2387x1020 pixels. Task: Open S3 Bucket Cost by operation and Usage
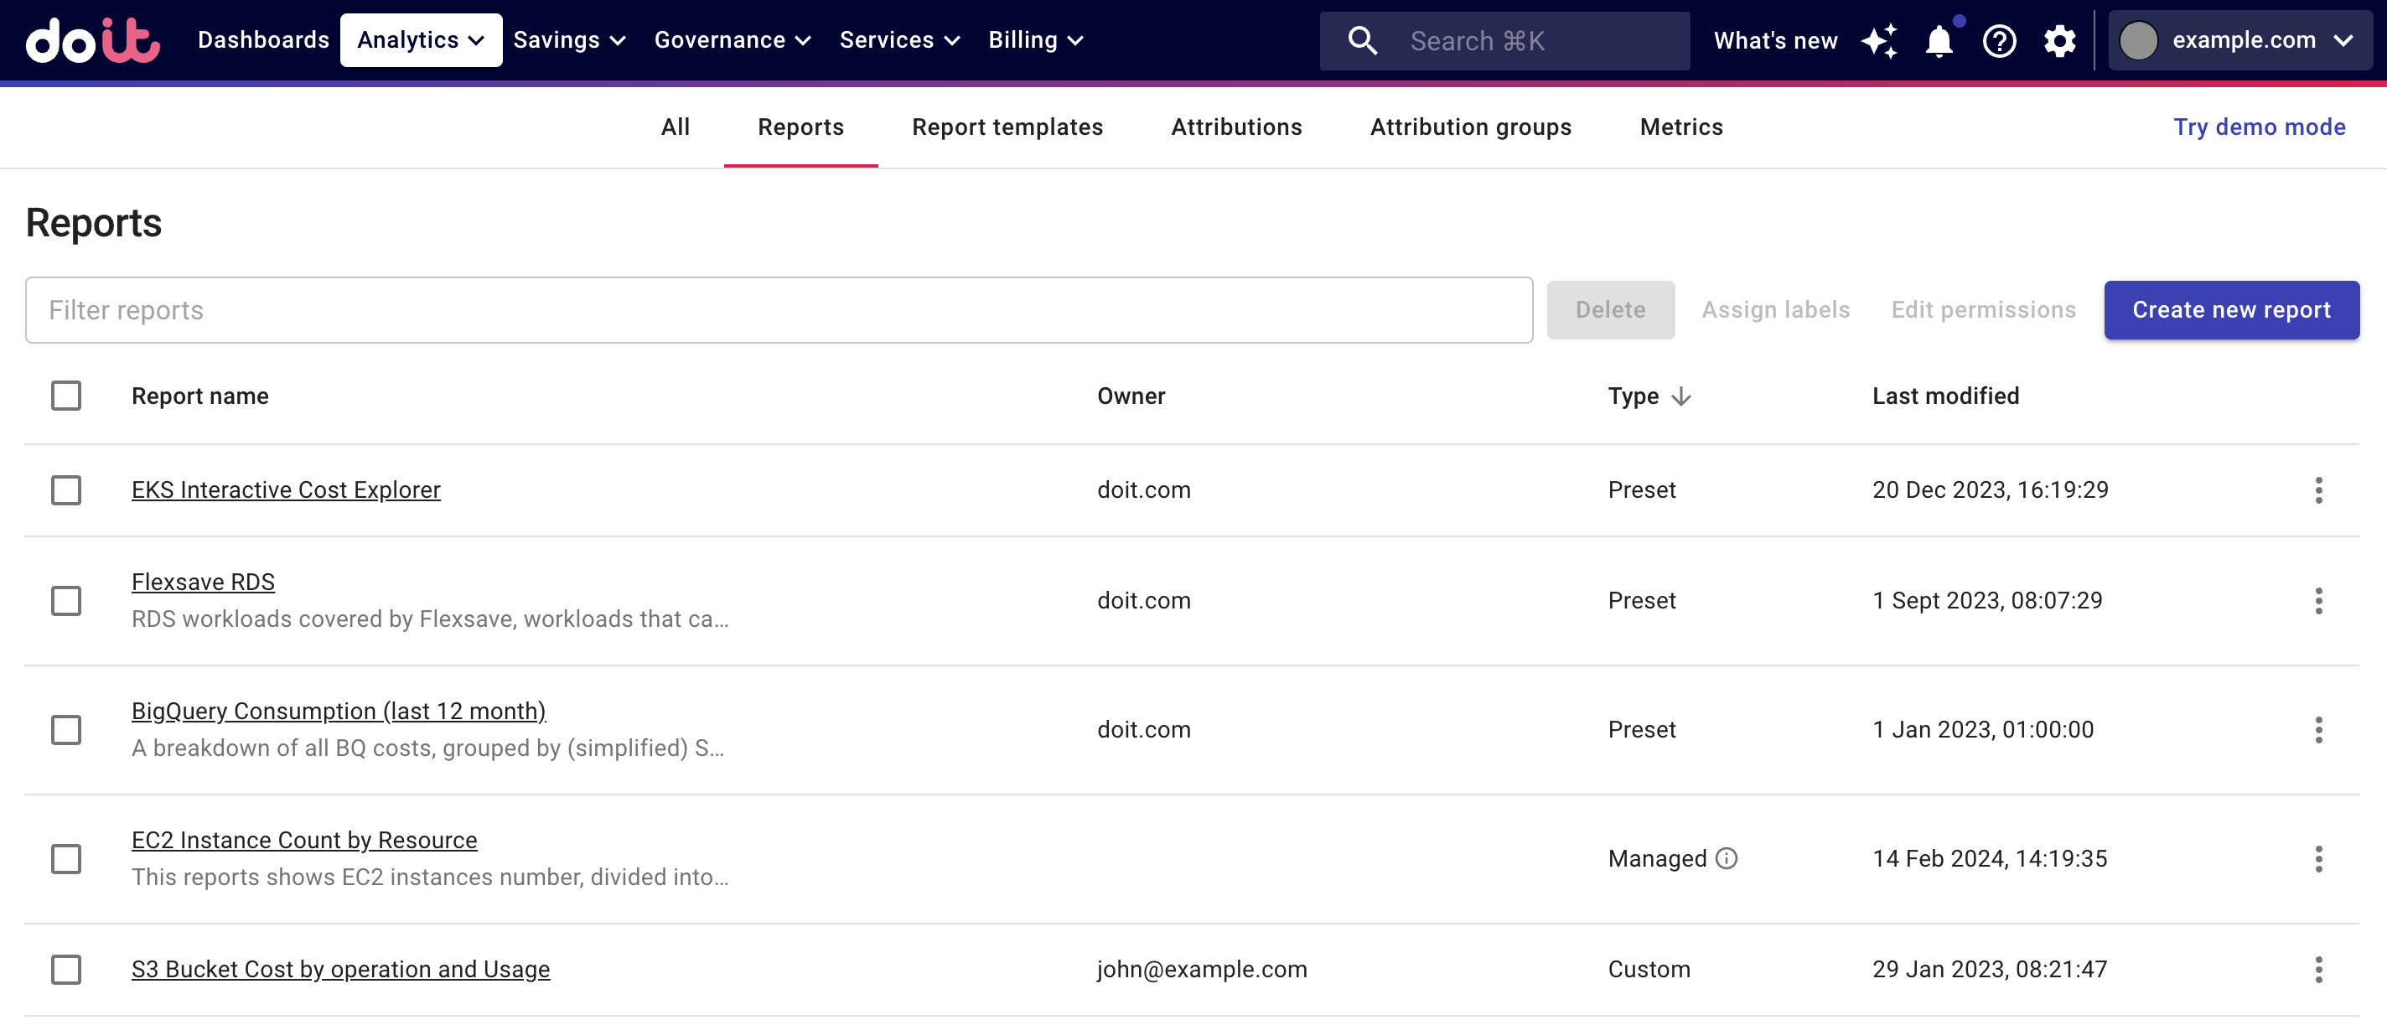340,969
